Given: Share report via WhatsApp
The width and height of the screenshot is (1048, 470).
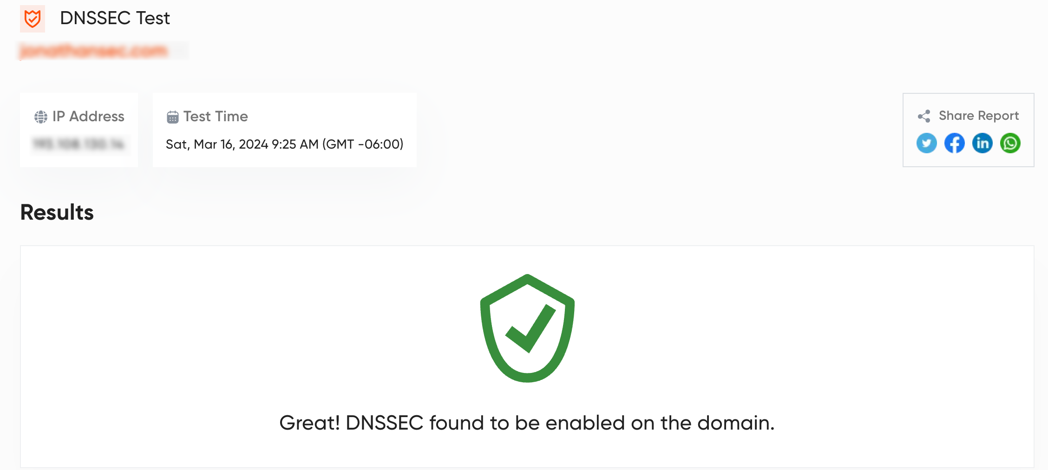Looking at the screenshot, I should click(x=1010, y=143).
